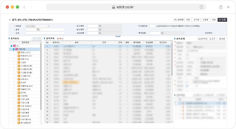Select 곡물류(쌀,보리) category icon
Viewport: 236px width, 129px height.
[19, 86]
